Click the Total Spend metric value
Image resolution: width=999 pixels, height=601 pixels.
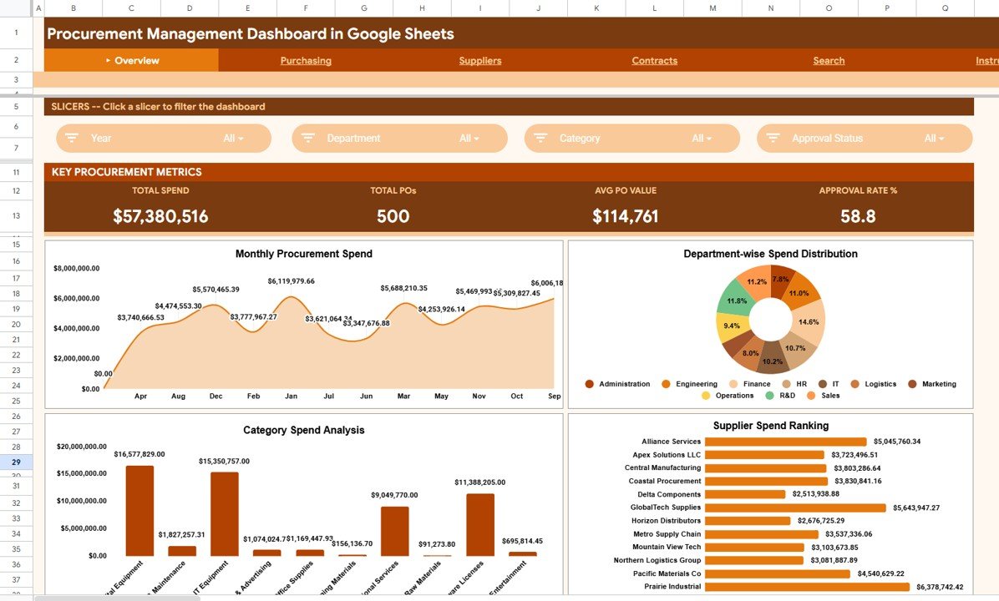160,215
